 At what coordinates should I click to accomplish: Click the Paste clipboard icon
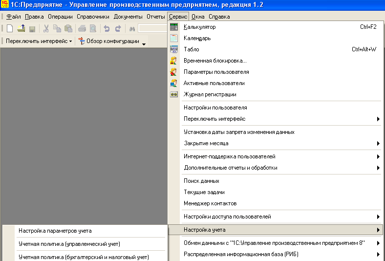click(x=68, y=28)
